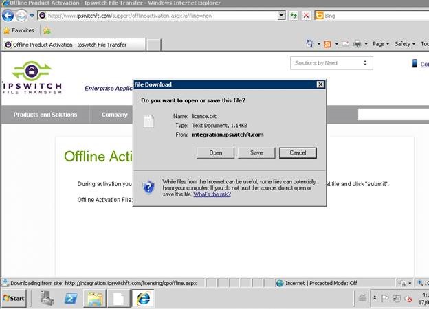Viewport: 429px width, 309px height.
Task: Click the Add to Favorites Bar icon
Action: point(47,31)
